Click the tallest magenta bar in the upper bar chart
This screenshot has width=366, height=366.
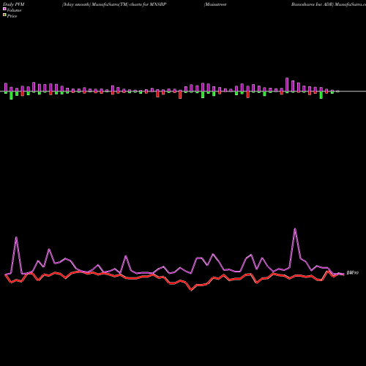tap(287, 85)
